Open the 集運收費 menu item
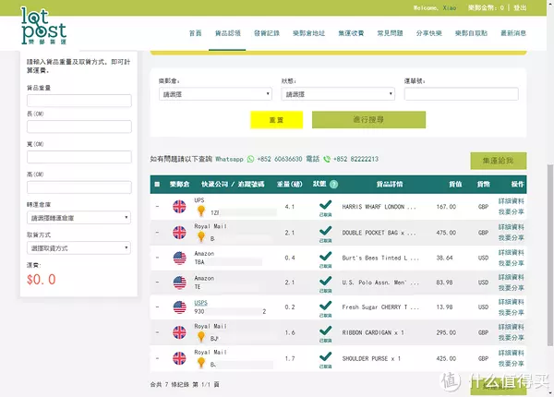This screenshot has height=397, width=554. [x=351, y=33]
